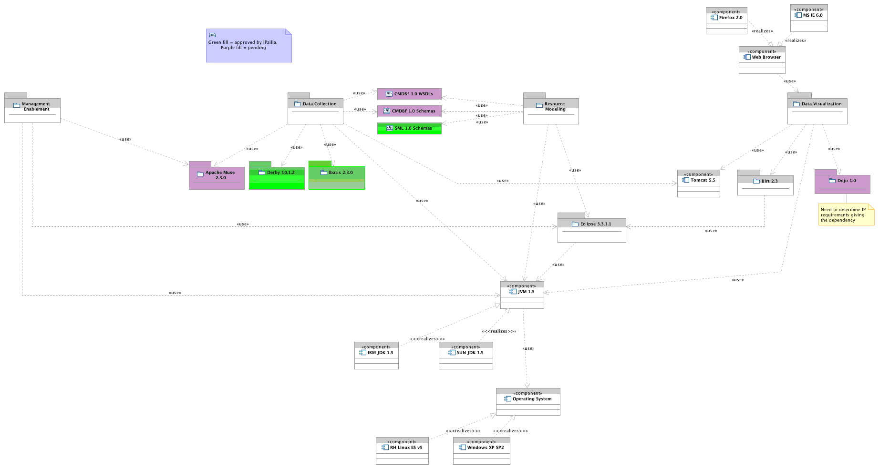This screenshot has width=879, height=469.
Task: Select the Derby 10.1.2 package icon
Action: [262, 173]
